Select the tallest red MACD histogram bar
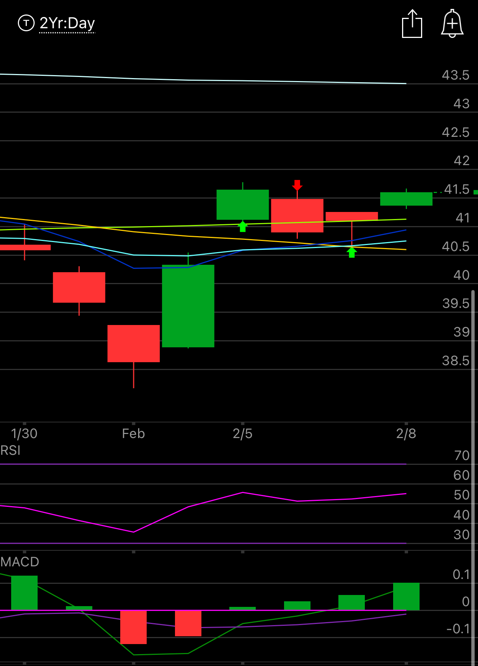The height and width of the screenshot is (666, 478). 133,627
